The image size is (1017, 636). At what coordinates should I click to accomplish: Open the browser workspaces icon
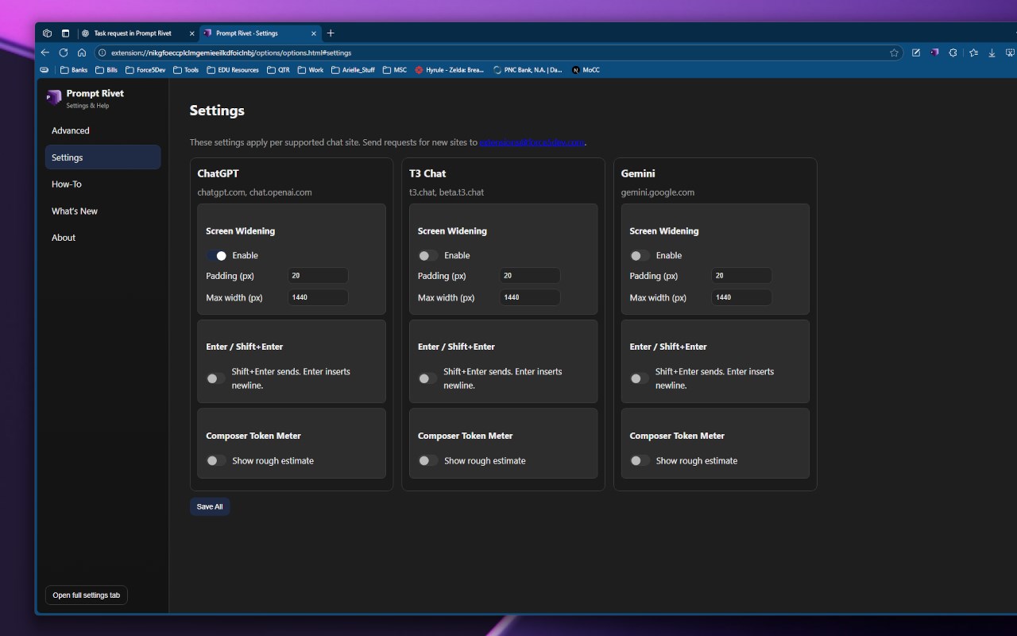[48, 33]
